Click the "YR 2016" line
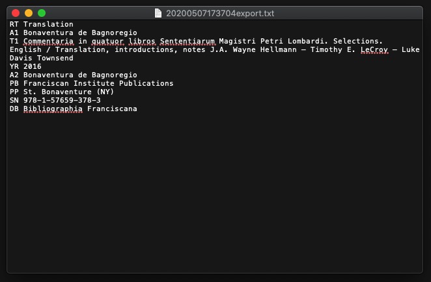431x282 pixels. tap(25, 66)
